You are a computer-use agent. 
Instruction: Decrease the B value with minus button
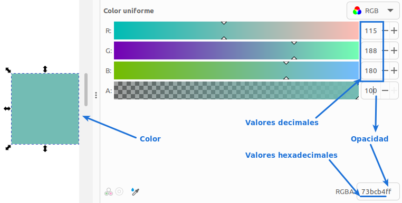(x=385, y=70)
